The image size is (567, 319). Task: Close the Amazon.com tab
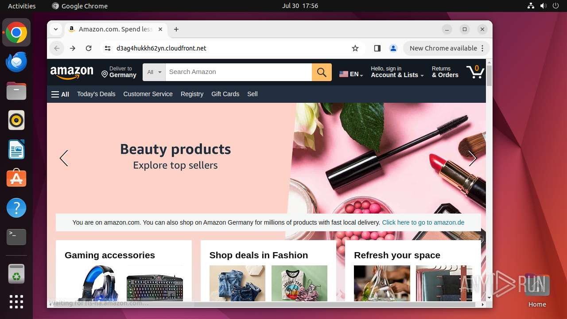[x=160, y=29]
